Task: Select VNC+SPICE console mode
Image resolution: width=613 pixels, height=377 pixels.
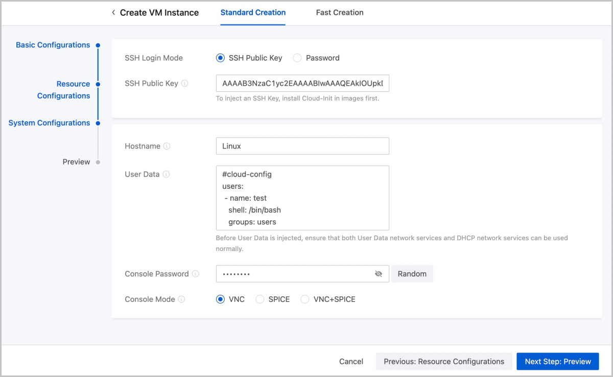Action: tap(305, 299)
